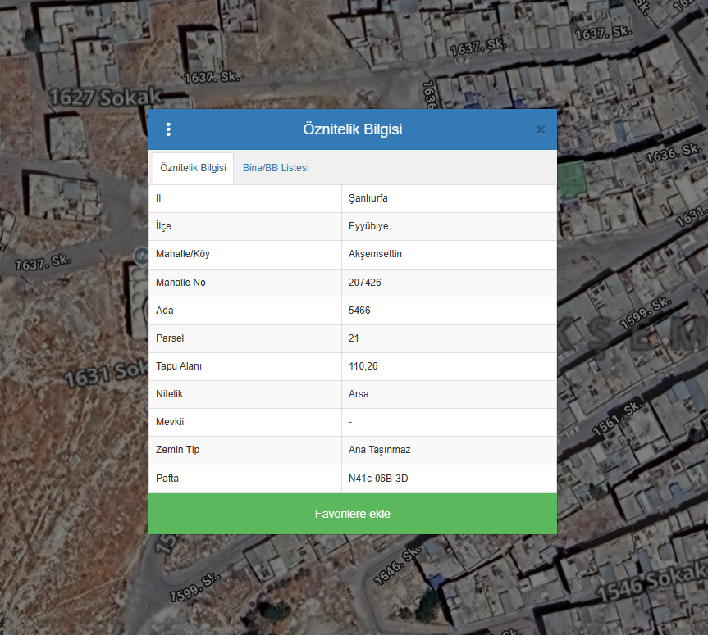
Task: Open the three-dot options menu
Action: 168,129
